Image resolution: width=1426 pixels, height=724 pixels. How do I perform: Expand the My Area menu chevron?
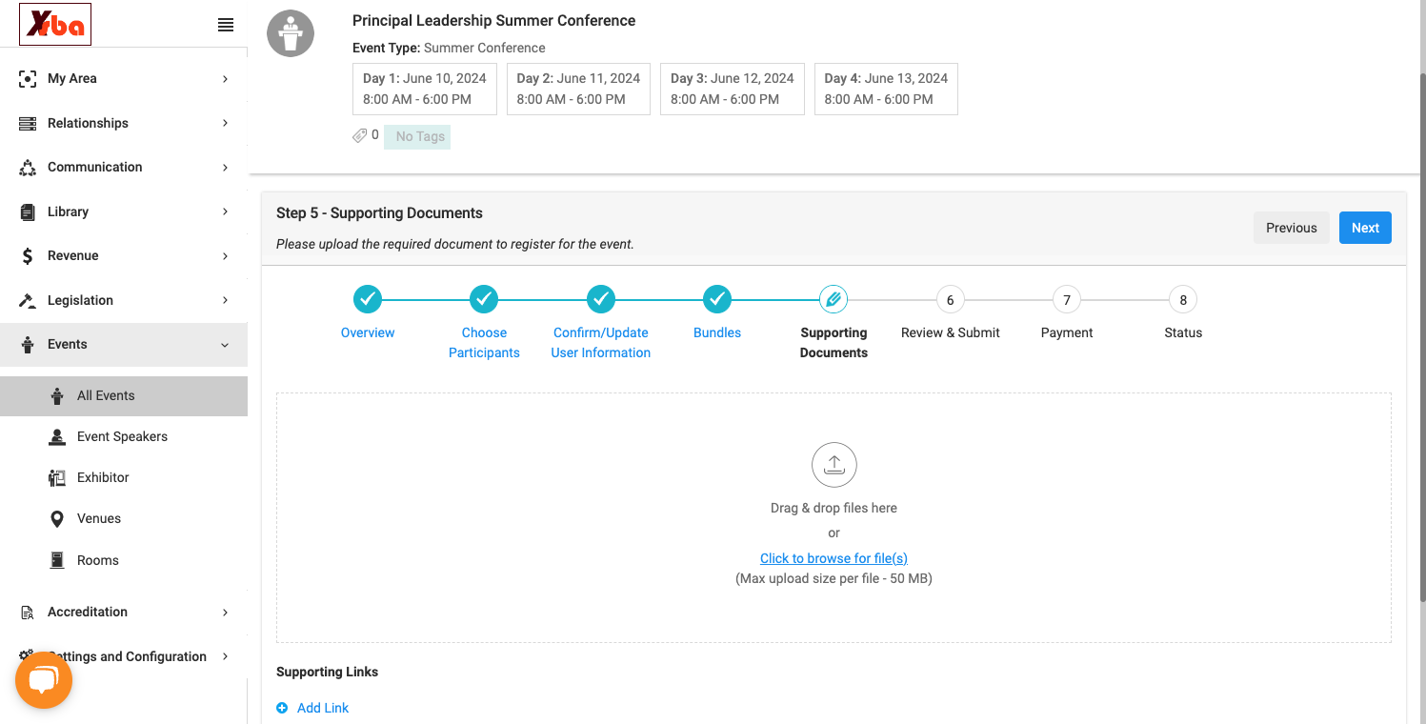point(226,79)
